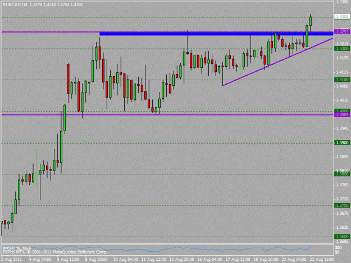Click the 4 Aug 04:00 time label
Image resolution: width=351 pixels, height=263 pixels.
click(x=40, y=259)
